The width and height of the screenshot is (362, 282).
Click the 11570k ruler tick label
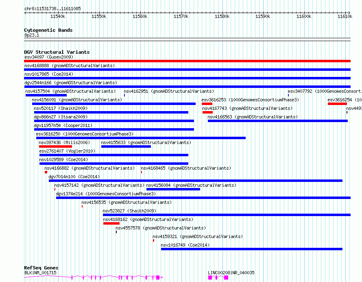tap(181, 16)
